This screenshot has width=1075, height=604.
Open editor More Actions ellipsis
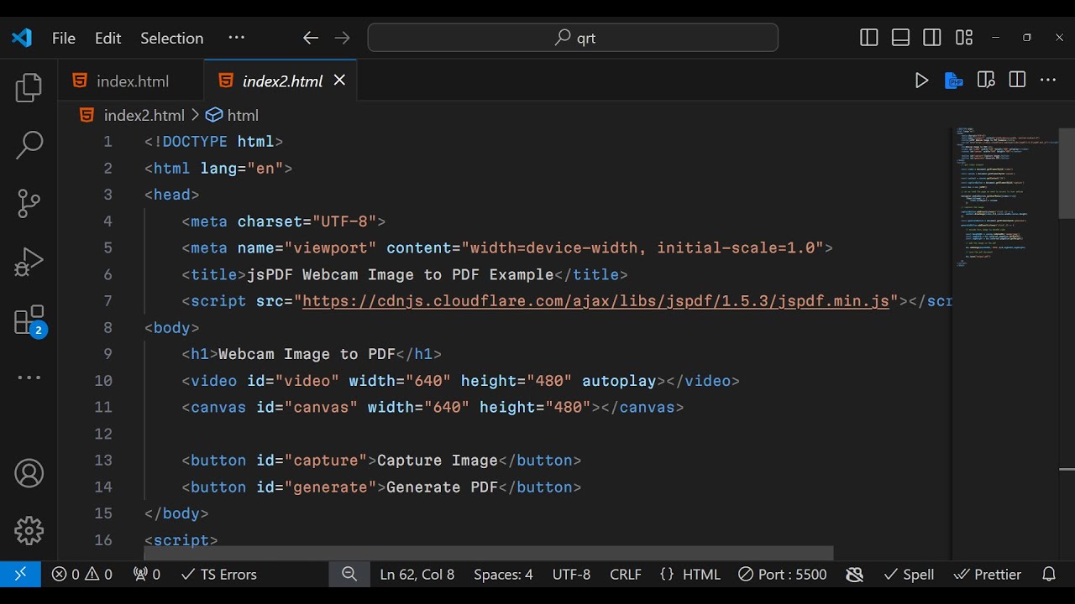(1048, 81)
